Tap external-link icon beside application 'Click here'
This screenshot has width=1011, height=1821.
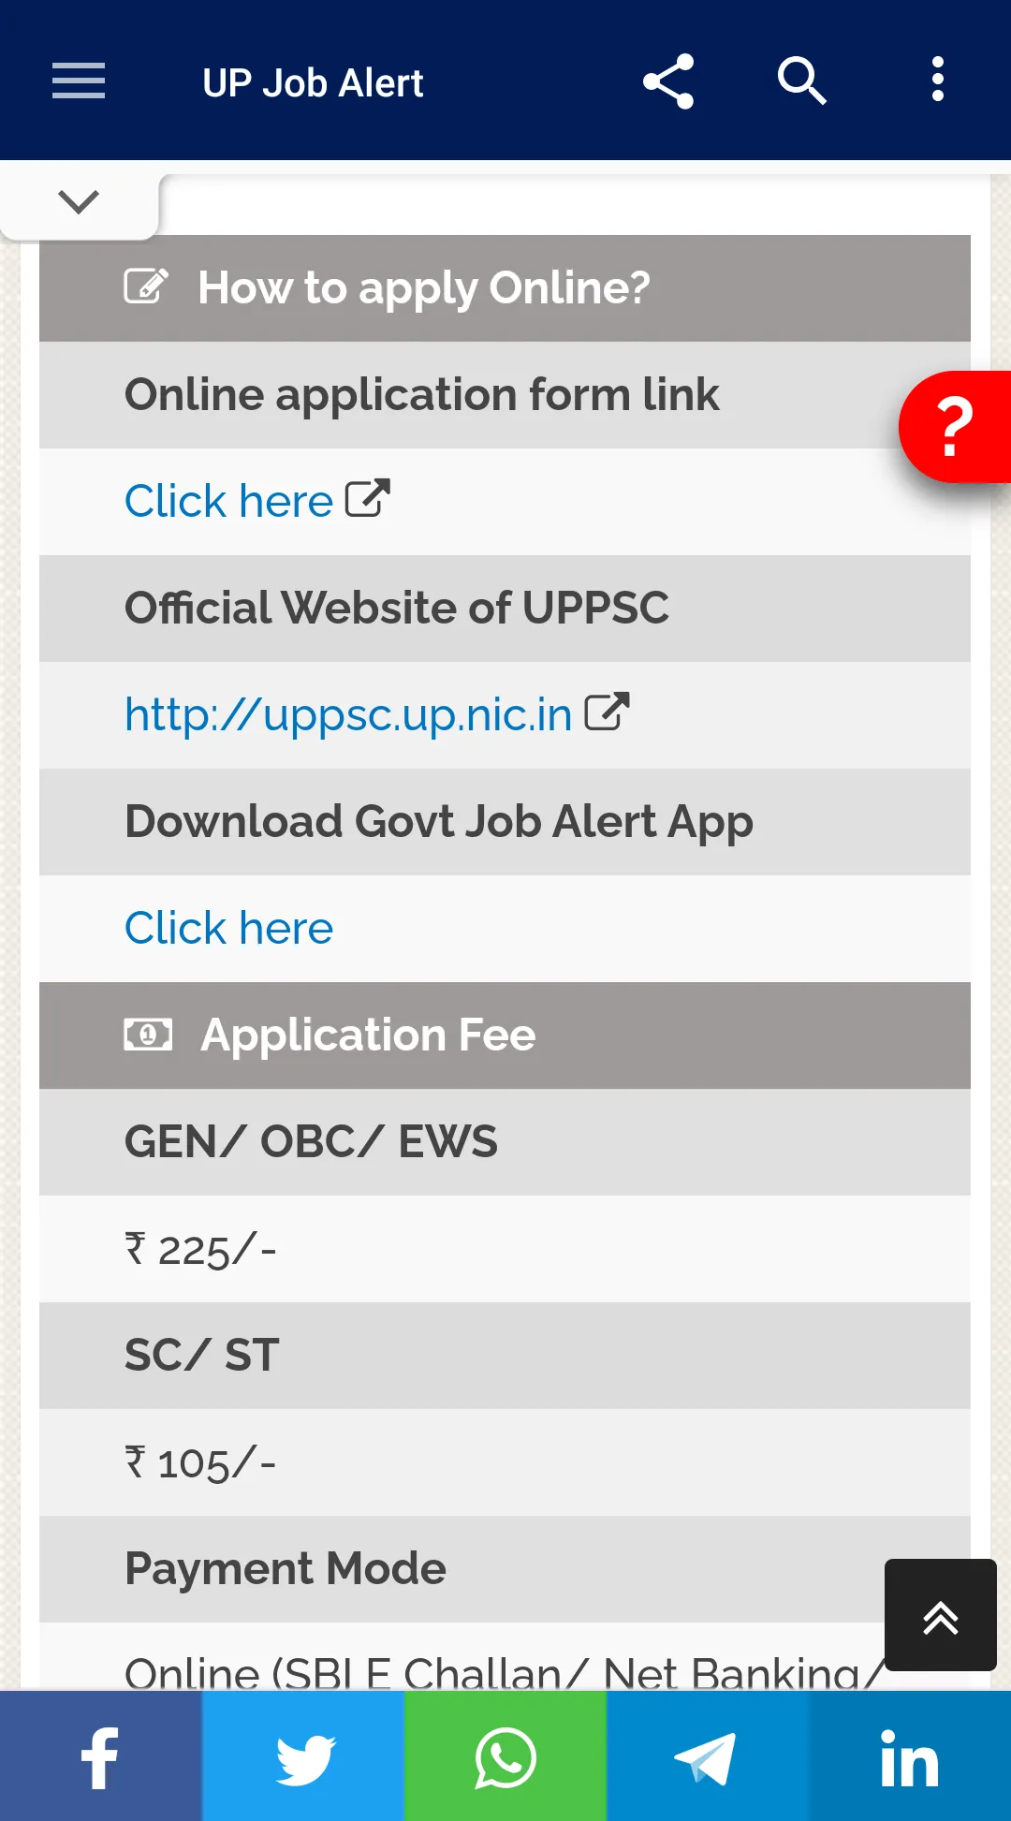(x=368, y=498)
